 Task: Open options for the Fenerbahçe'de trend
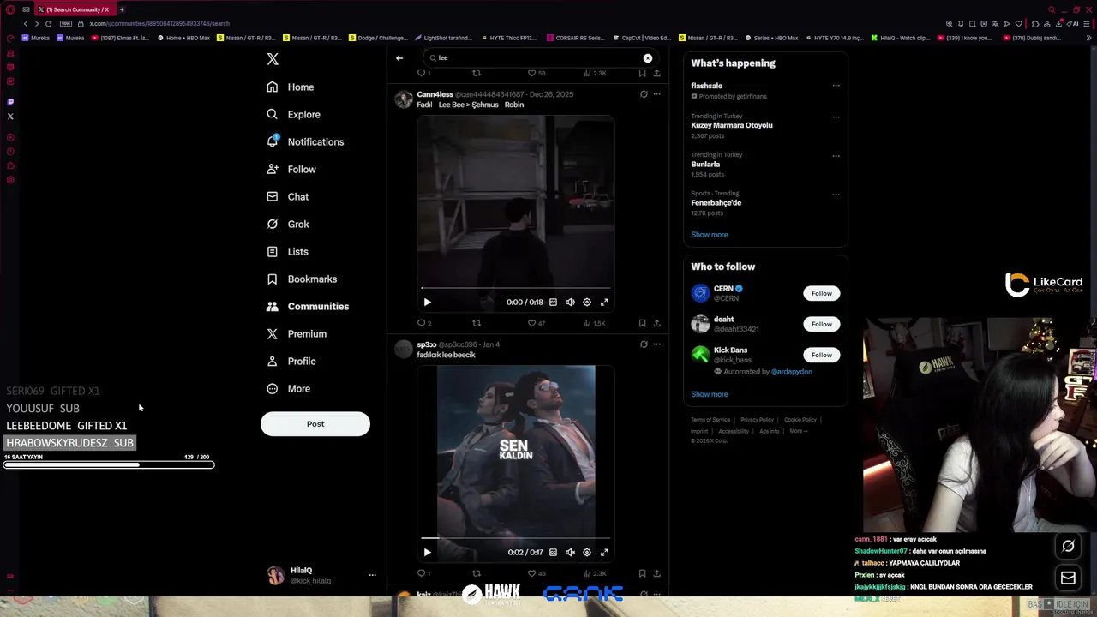click(836, 194)
